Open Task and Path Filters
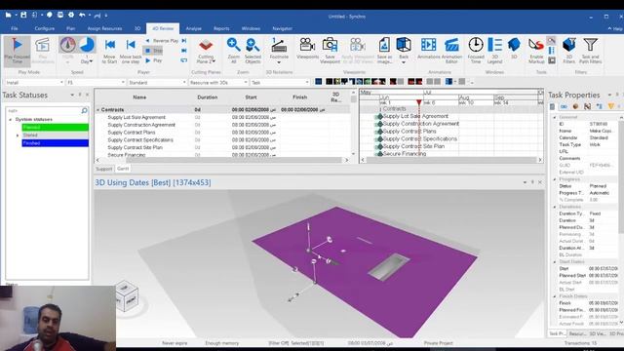Viewport: 624px width, 351px height. tap(591, 52)
